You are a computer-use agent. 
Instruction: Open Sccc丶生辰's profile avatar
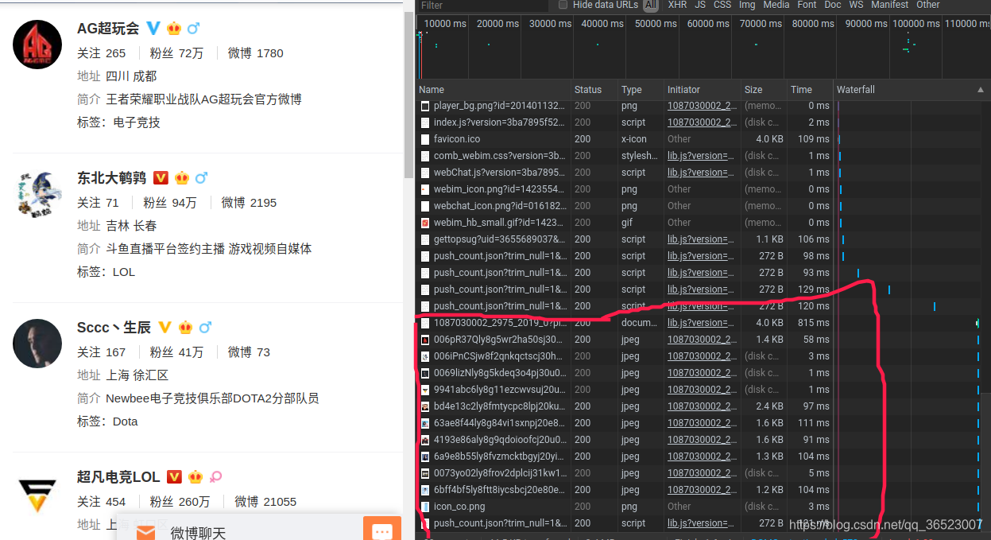(x=37, y=344)
